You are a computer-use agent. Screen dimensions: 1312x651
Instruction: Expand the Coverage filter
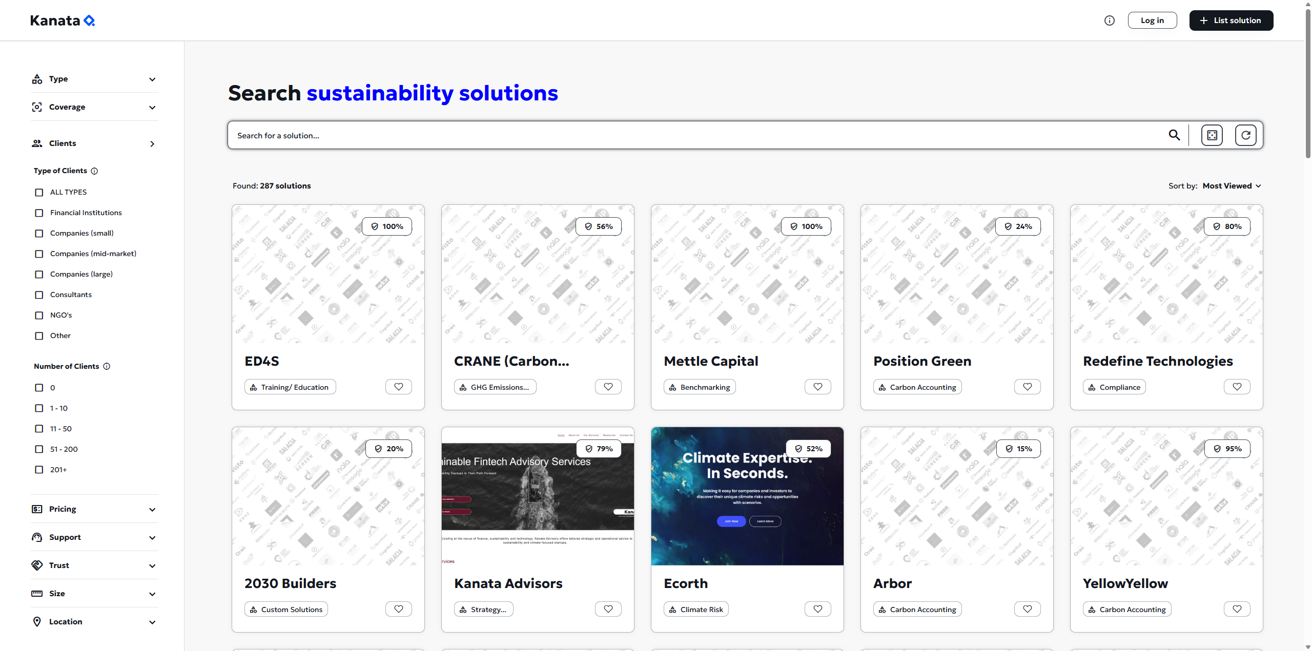pyautogui.click(x=94, y=107)
